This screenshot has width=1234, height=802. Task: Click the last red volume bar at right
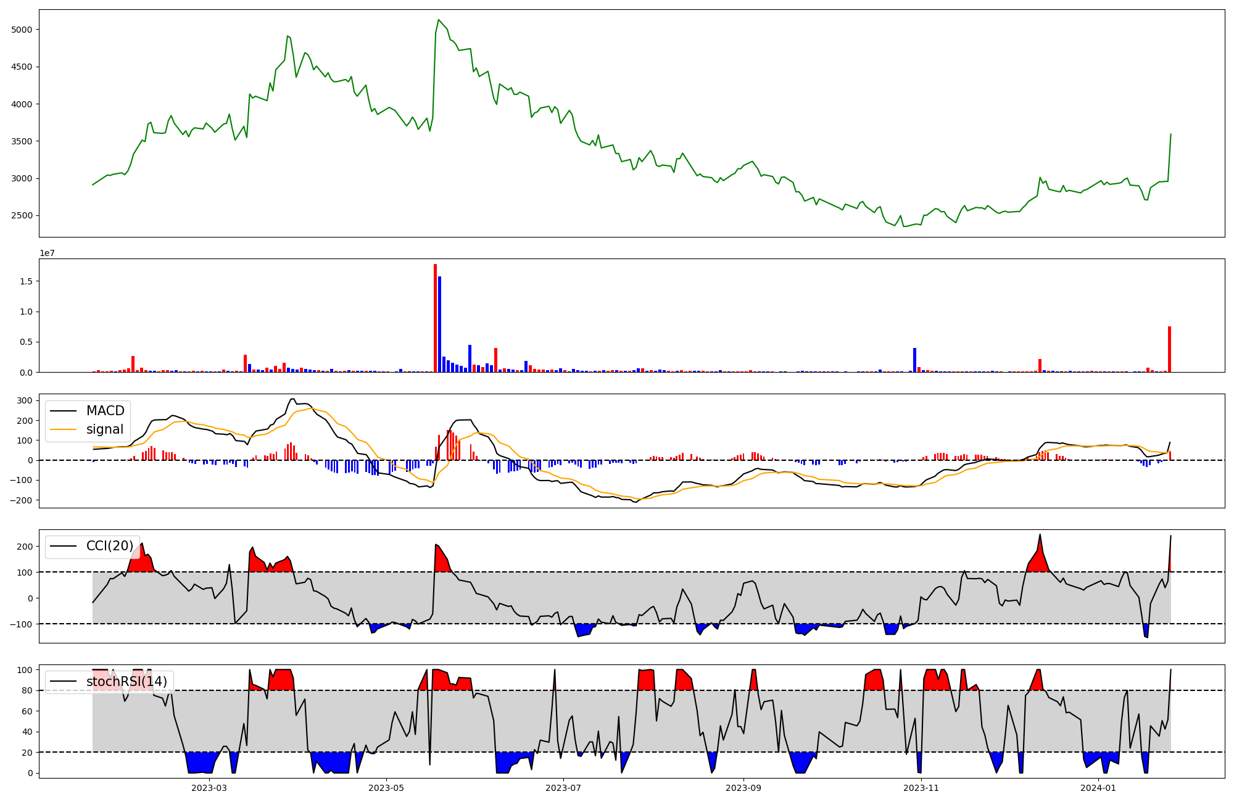coord(1169,350)
